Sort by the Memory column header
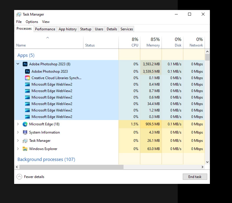The image size is (232, 203). 151,43
